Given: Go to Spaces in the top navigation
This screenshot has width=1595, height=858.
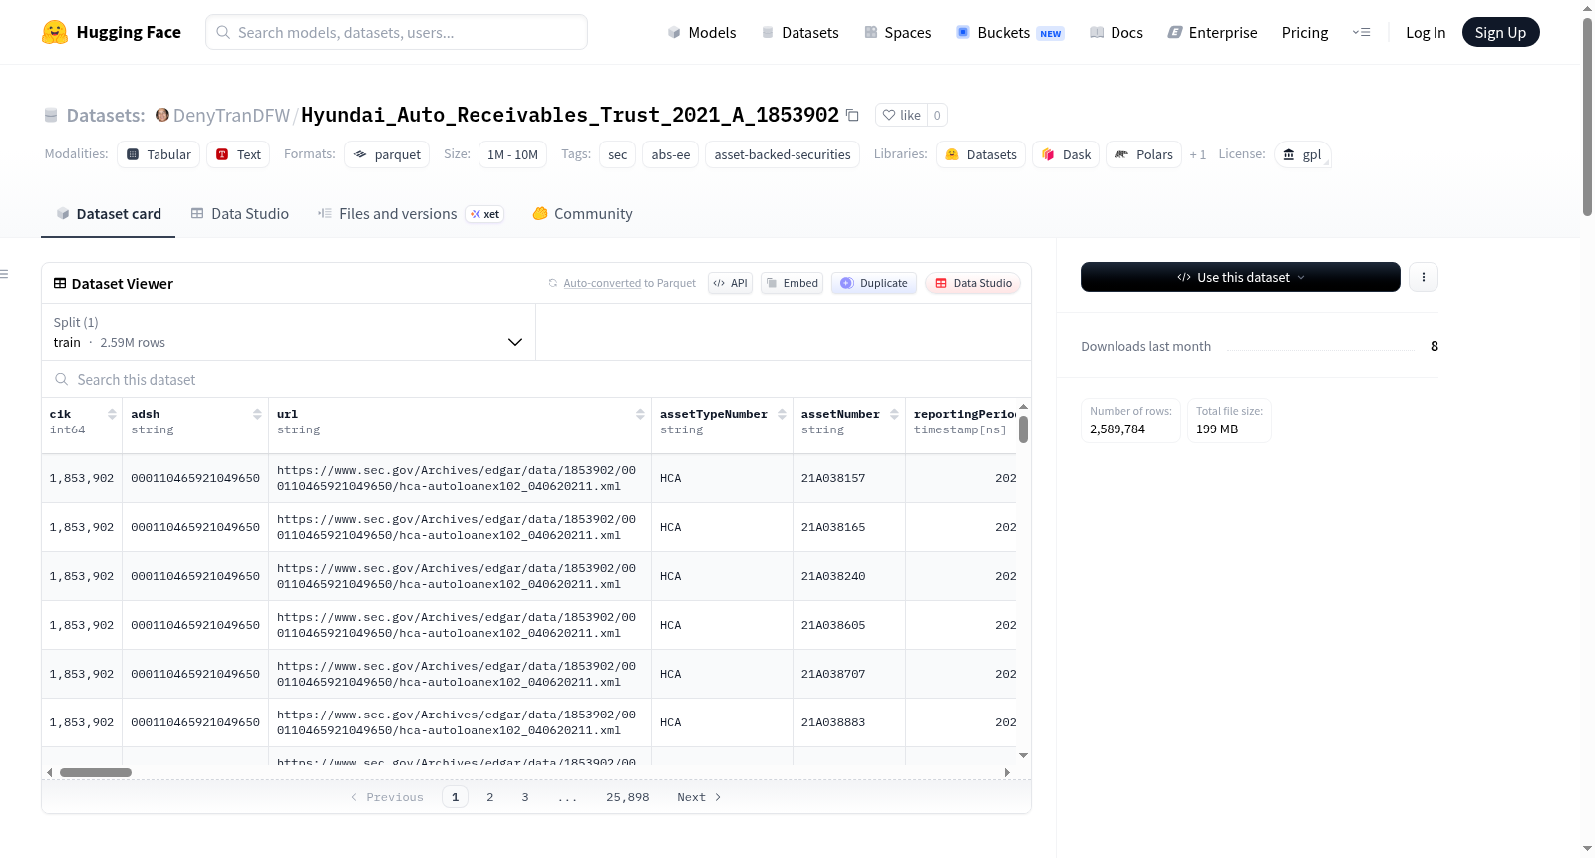Looking at the screenshot, I should (898, 32).
